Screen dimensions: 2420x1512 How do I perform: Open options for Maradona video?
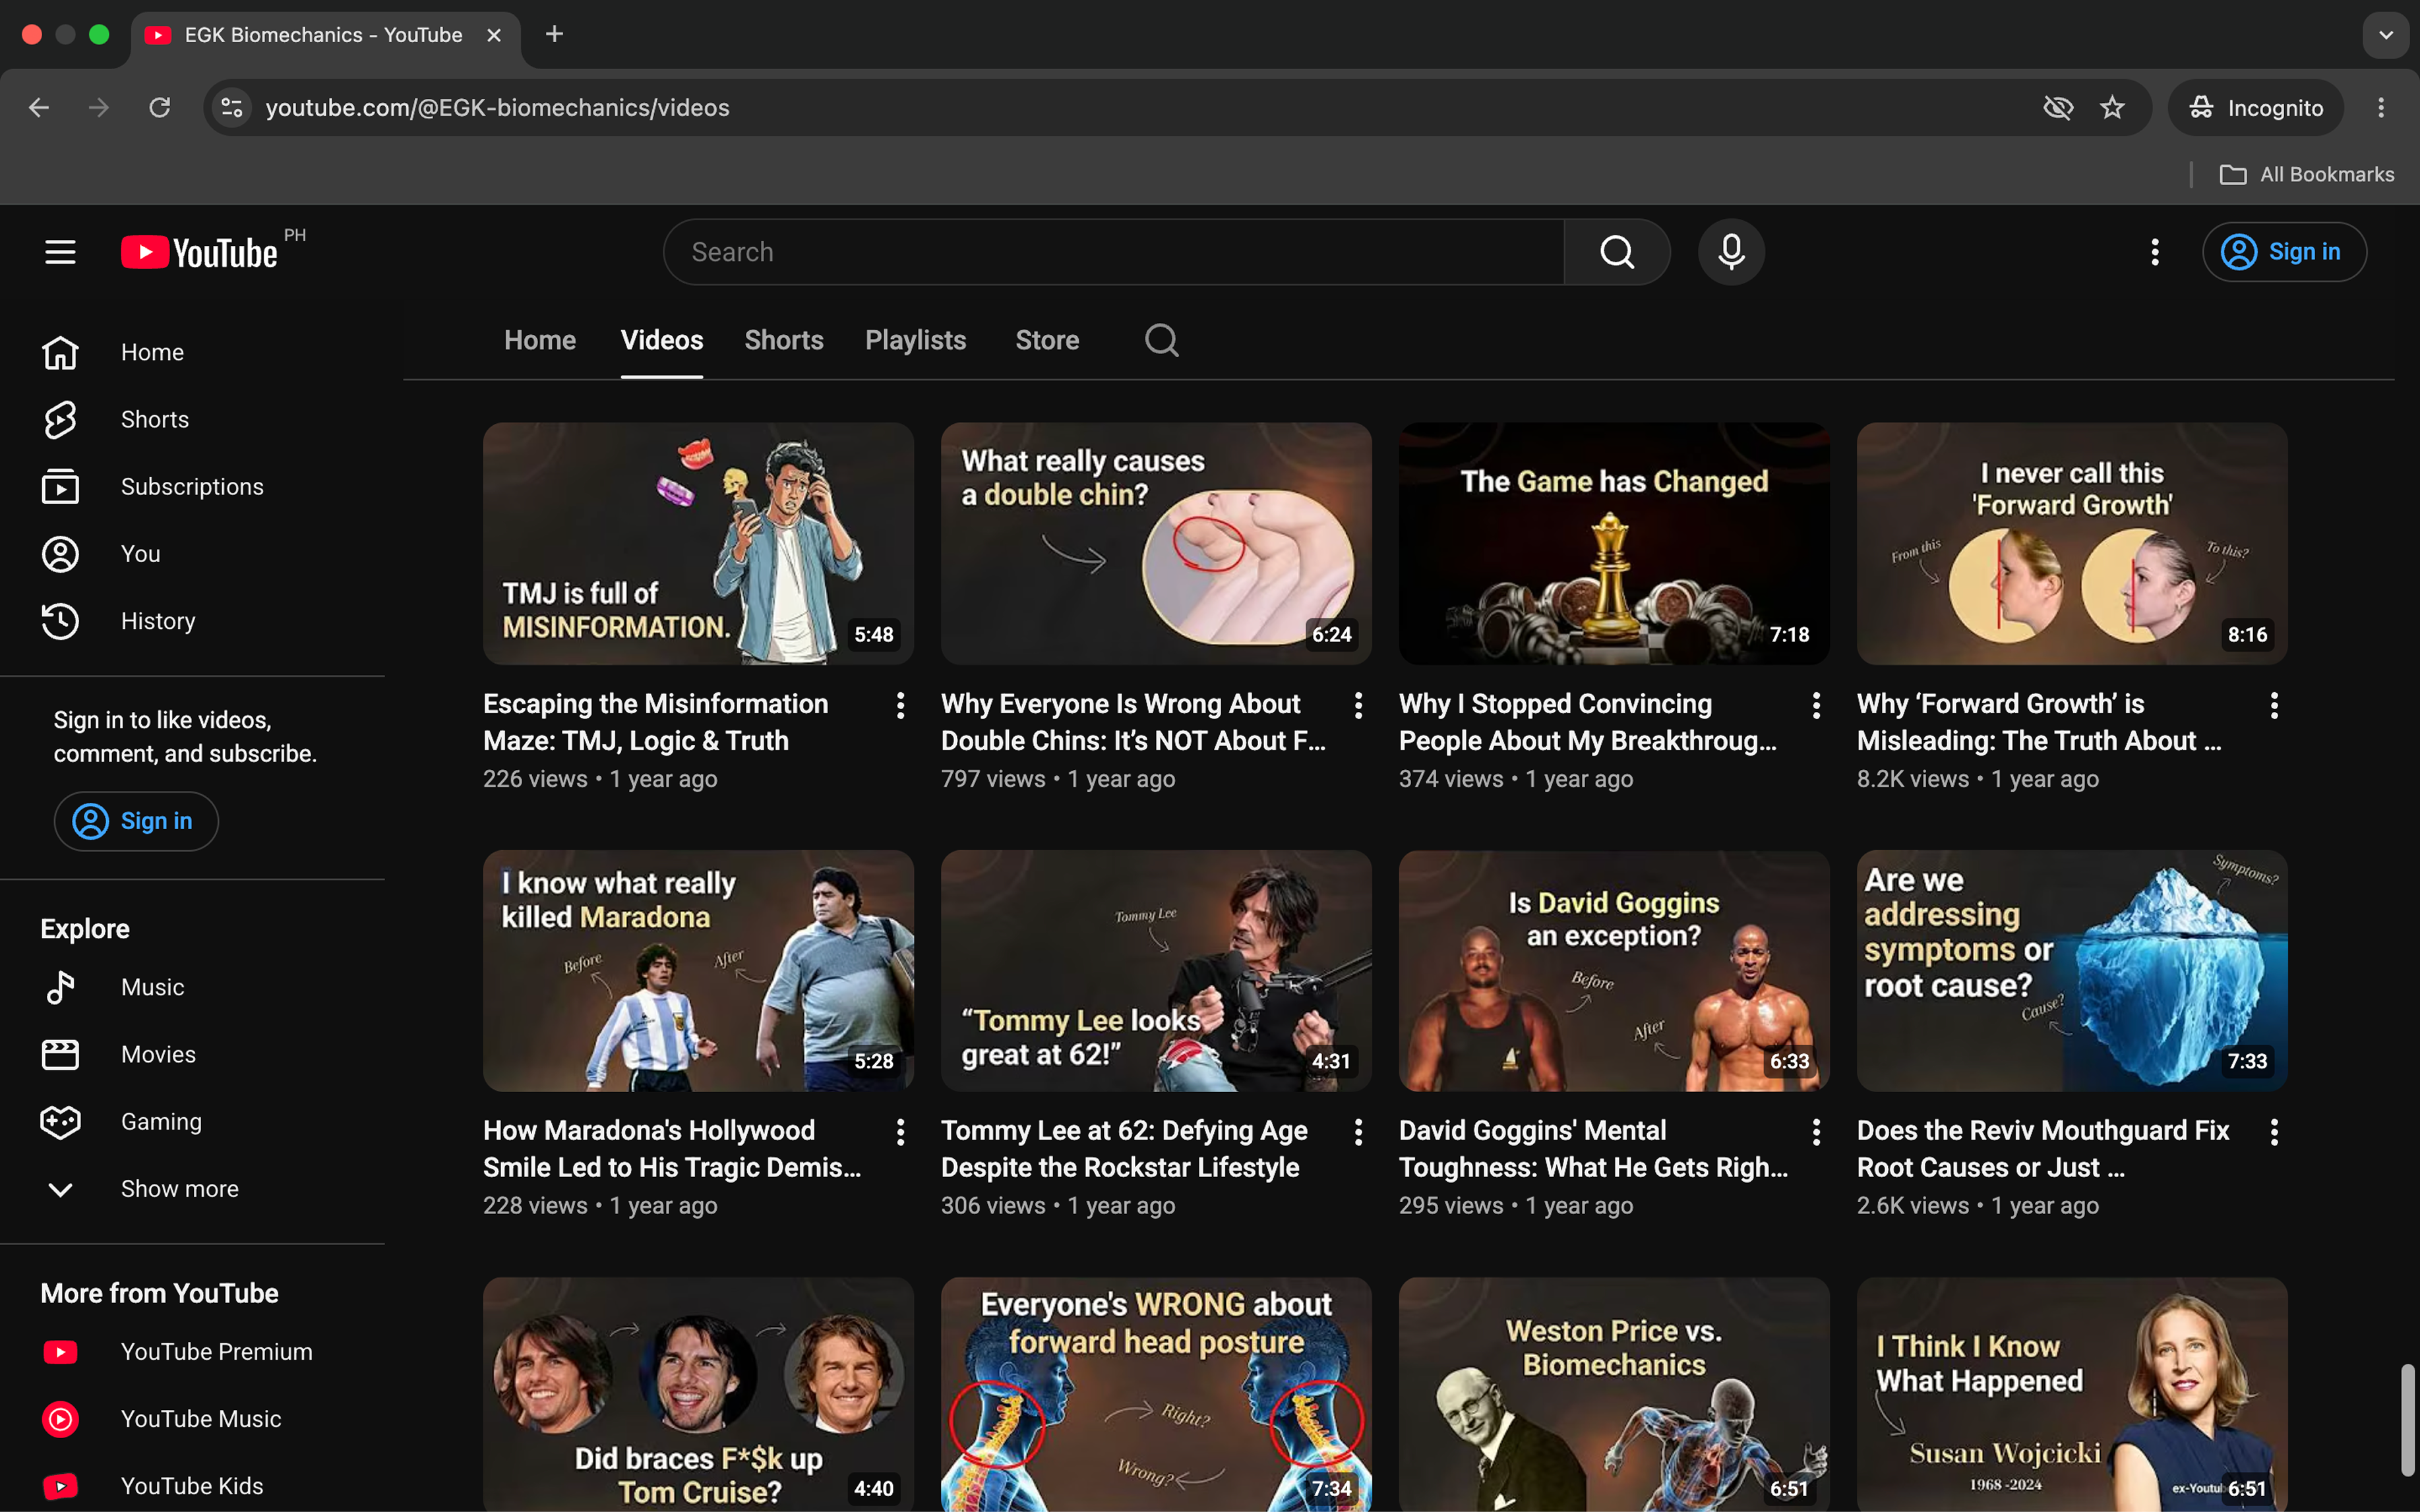900,1132
